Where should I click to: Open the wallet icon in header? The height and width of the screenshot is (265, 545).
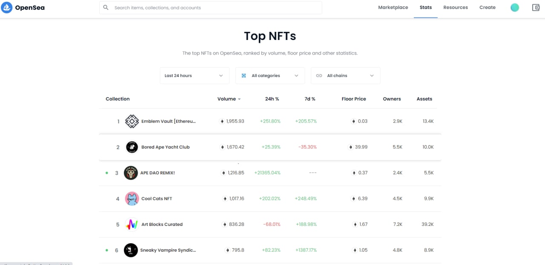coord(536,8)
